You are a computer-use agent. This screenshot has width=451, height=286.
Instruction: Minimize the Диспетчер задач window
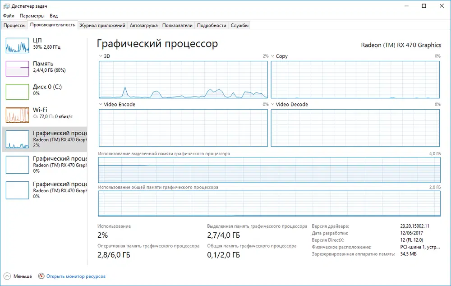[x=406, y=6]
